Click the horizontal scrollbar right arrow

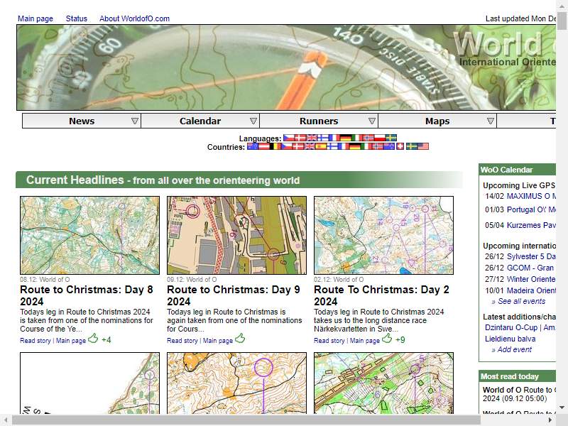(x=550, y=420)
